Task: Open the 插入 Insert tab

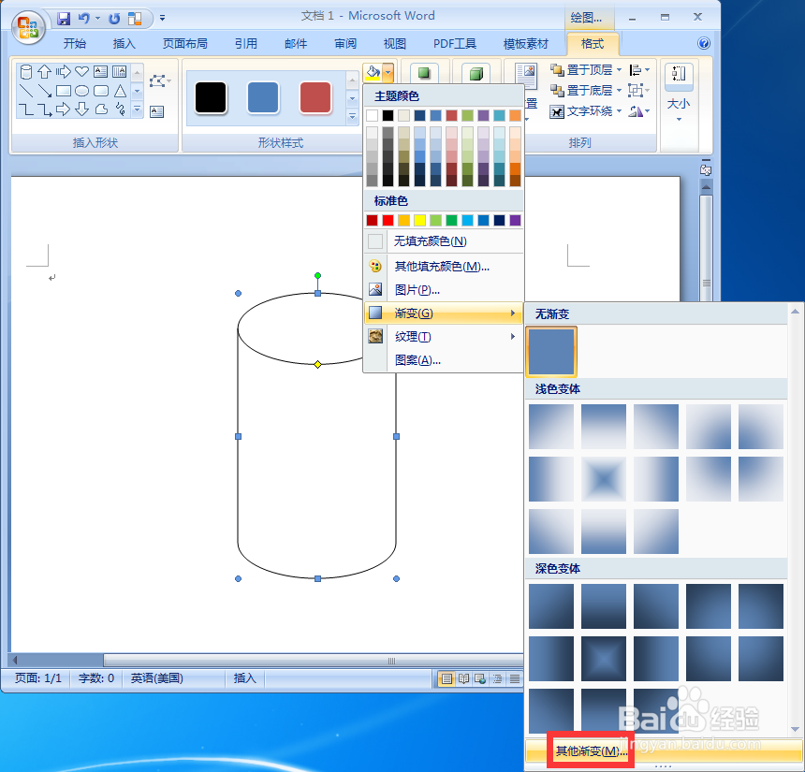Action: click(124, 44)
